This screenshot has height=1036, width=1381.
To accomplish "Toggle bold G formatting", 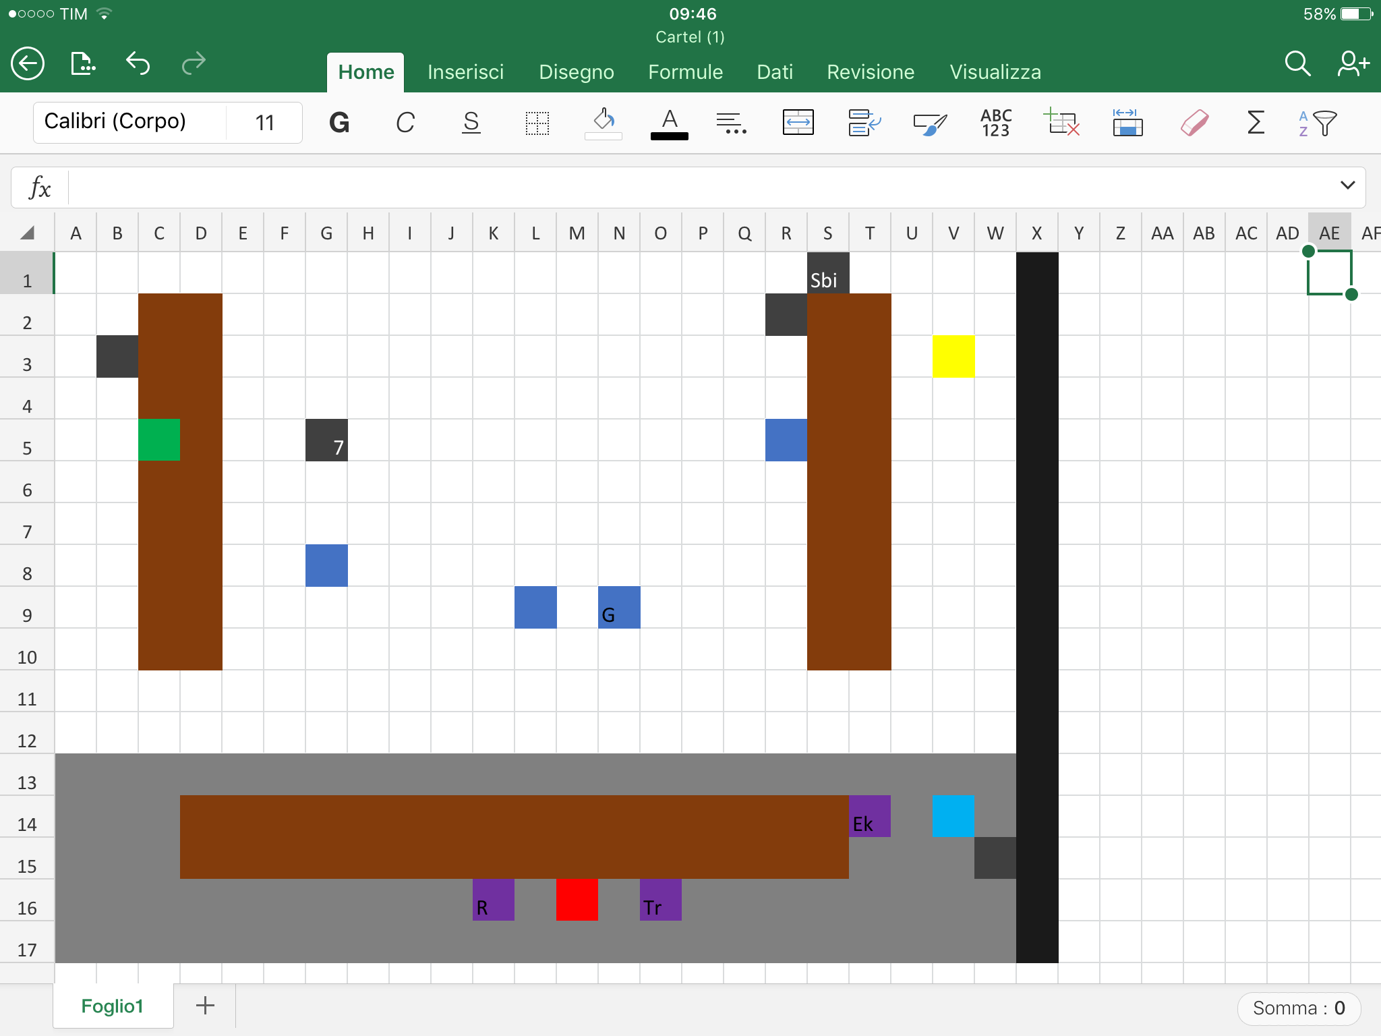I will [x=339, y=123].
